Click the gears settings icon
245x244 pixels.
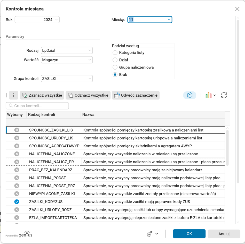tap(149, 234)
